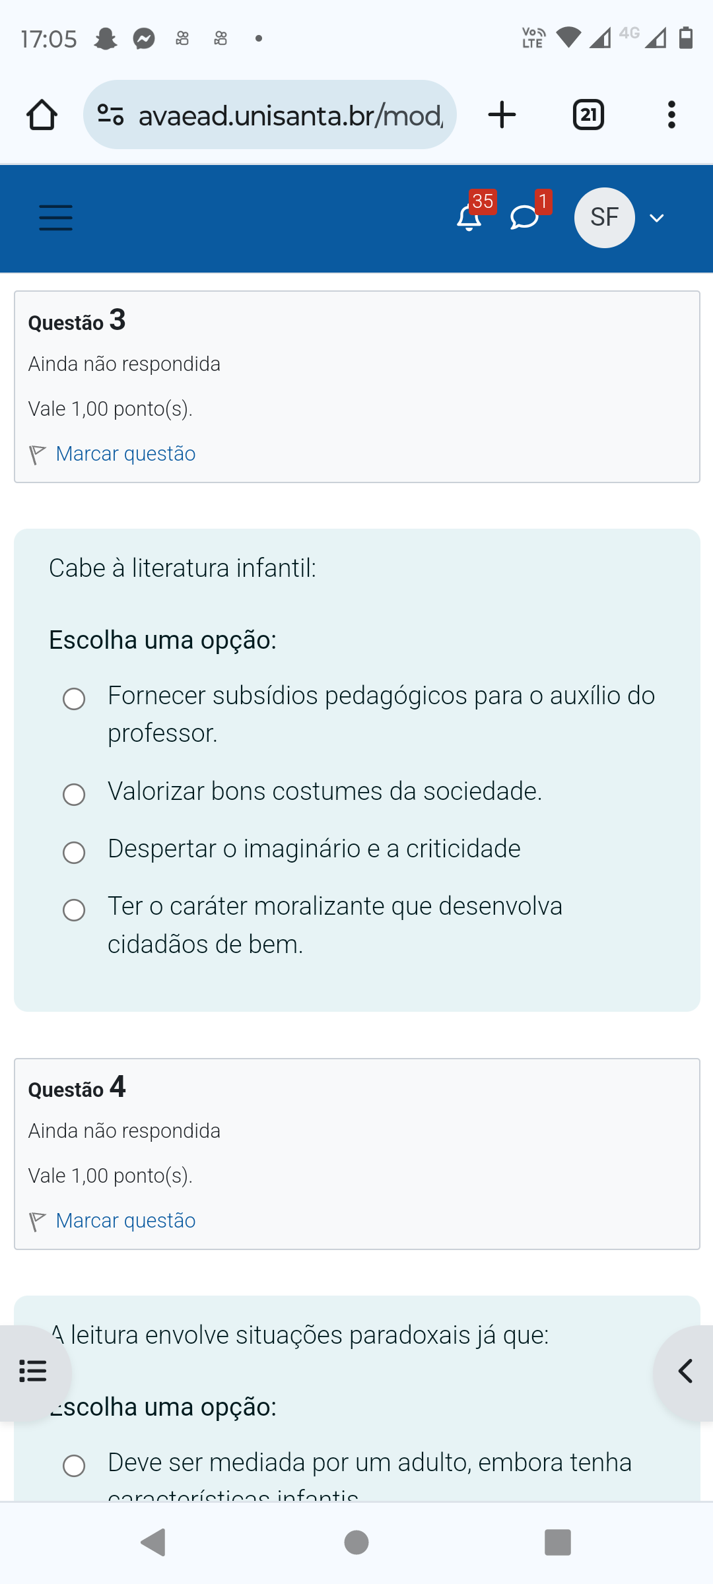Open the tab switcher showing 21 tabs
The image size is (713, 1584).
[588, 115]
